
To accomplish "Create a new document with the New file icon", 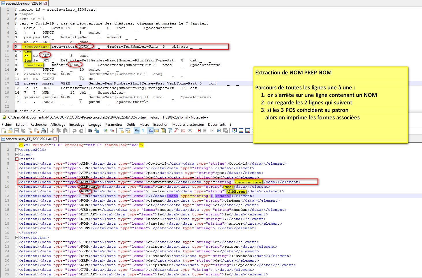I will click(x=3, y=131).
